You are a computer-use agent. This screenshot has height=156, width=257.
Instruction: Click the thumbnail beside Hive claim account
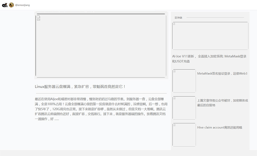184,135
